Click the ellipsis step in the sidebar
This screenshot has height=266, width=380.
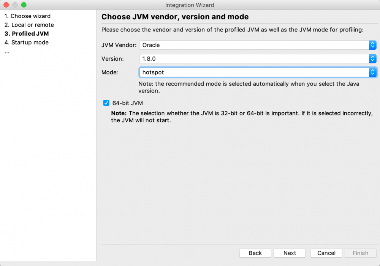point(6,51)
